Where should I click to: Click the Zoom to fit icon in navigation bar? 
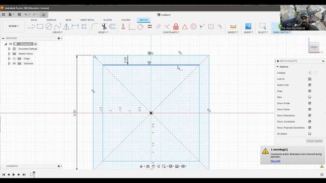click(x=164, y=166)
